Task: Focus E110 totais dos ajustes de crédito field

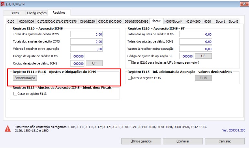Action: point(86,42)
